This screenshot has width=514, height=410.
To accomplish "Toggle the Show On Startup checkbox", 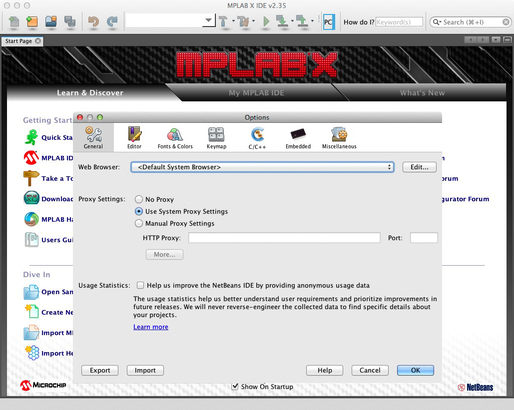I will coord(235,386).
